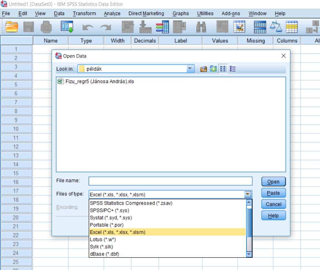Click the Run descriptive statistics toolbar icon
This screenshot has height=270, width=320.
coord(179,27)
